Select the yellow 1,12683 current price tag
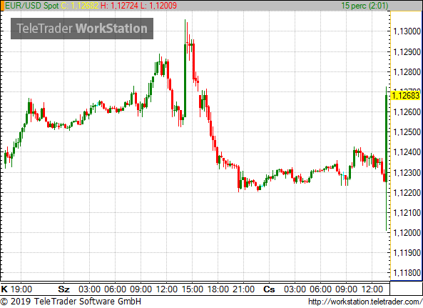This screenshot has height=308, width=423. coord(405,95)
